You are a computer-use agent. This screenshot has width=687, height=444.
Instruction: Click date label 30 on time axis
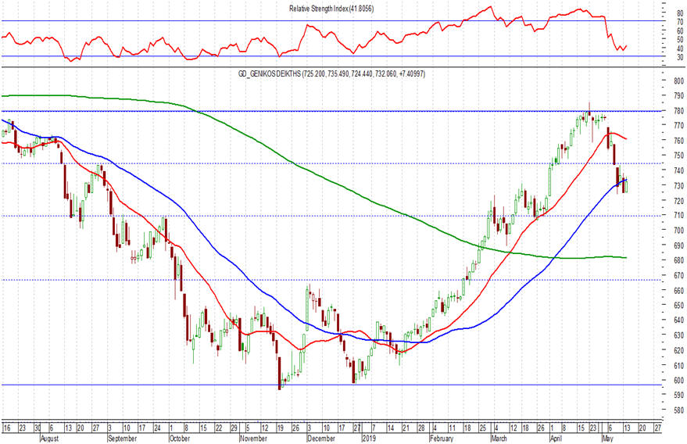pyautogui.click(x=38, y=428)
